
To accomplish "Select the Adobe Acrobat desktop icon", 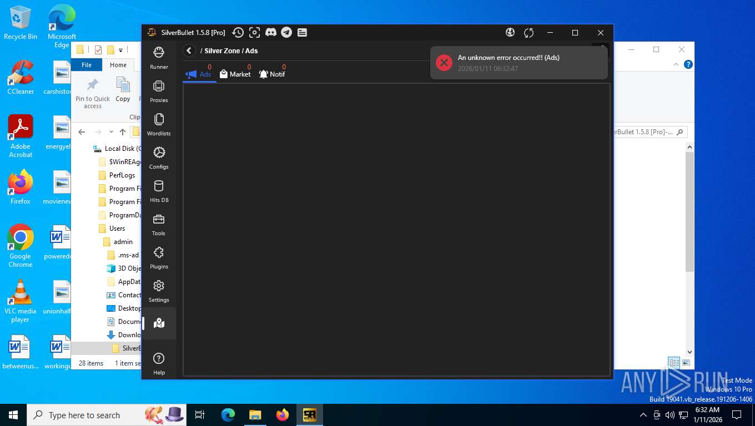I will [21, 136].
